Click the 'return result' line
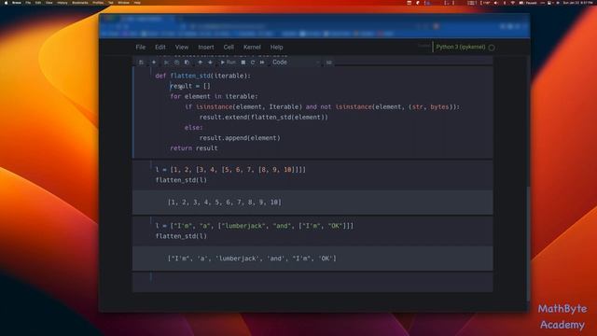The height and width of the screenshot is (336, 597). 194,148
